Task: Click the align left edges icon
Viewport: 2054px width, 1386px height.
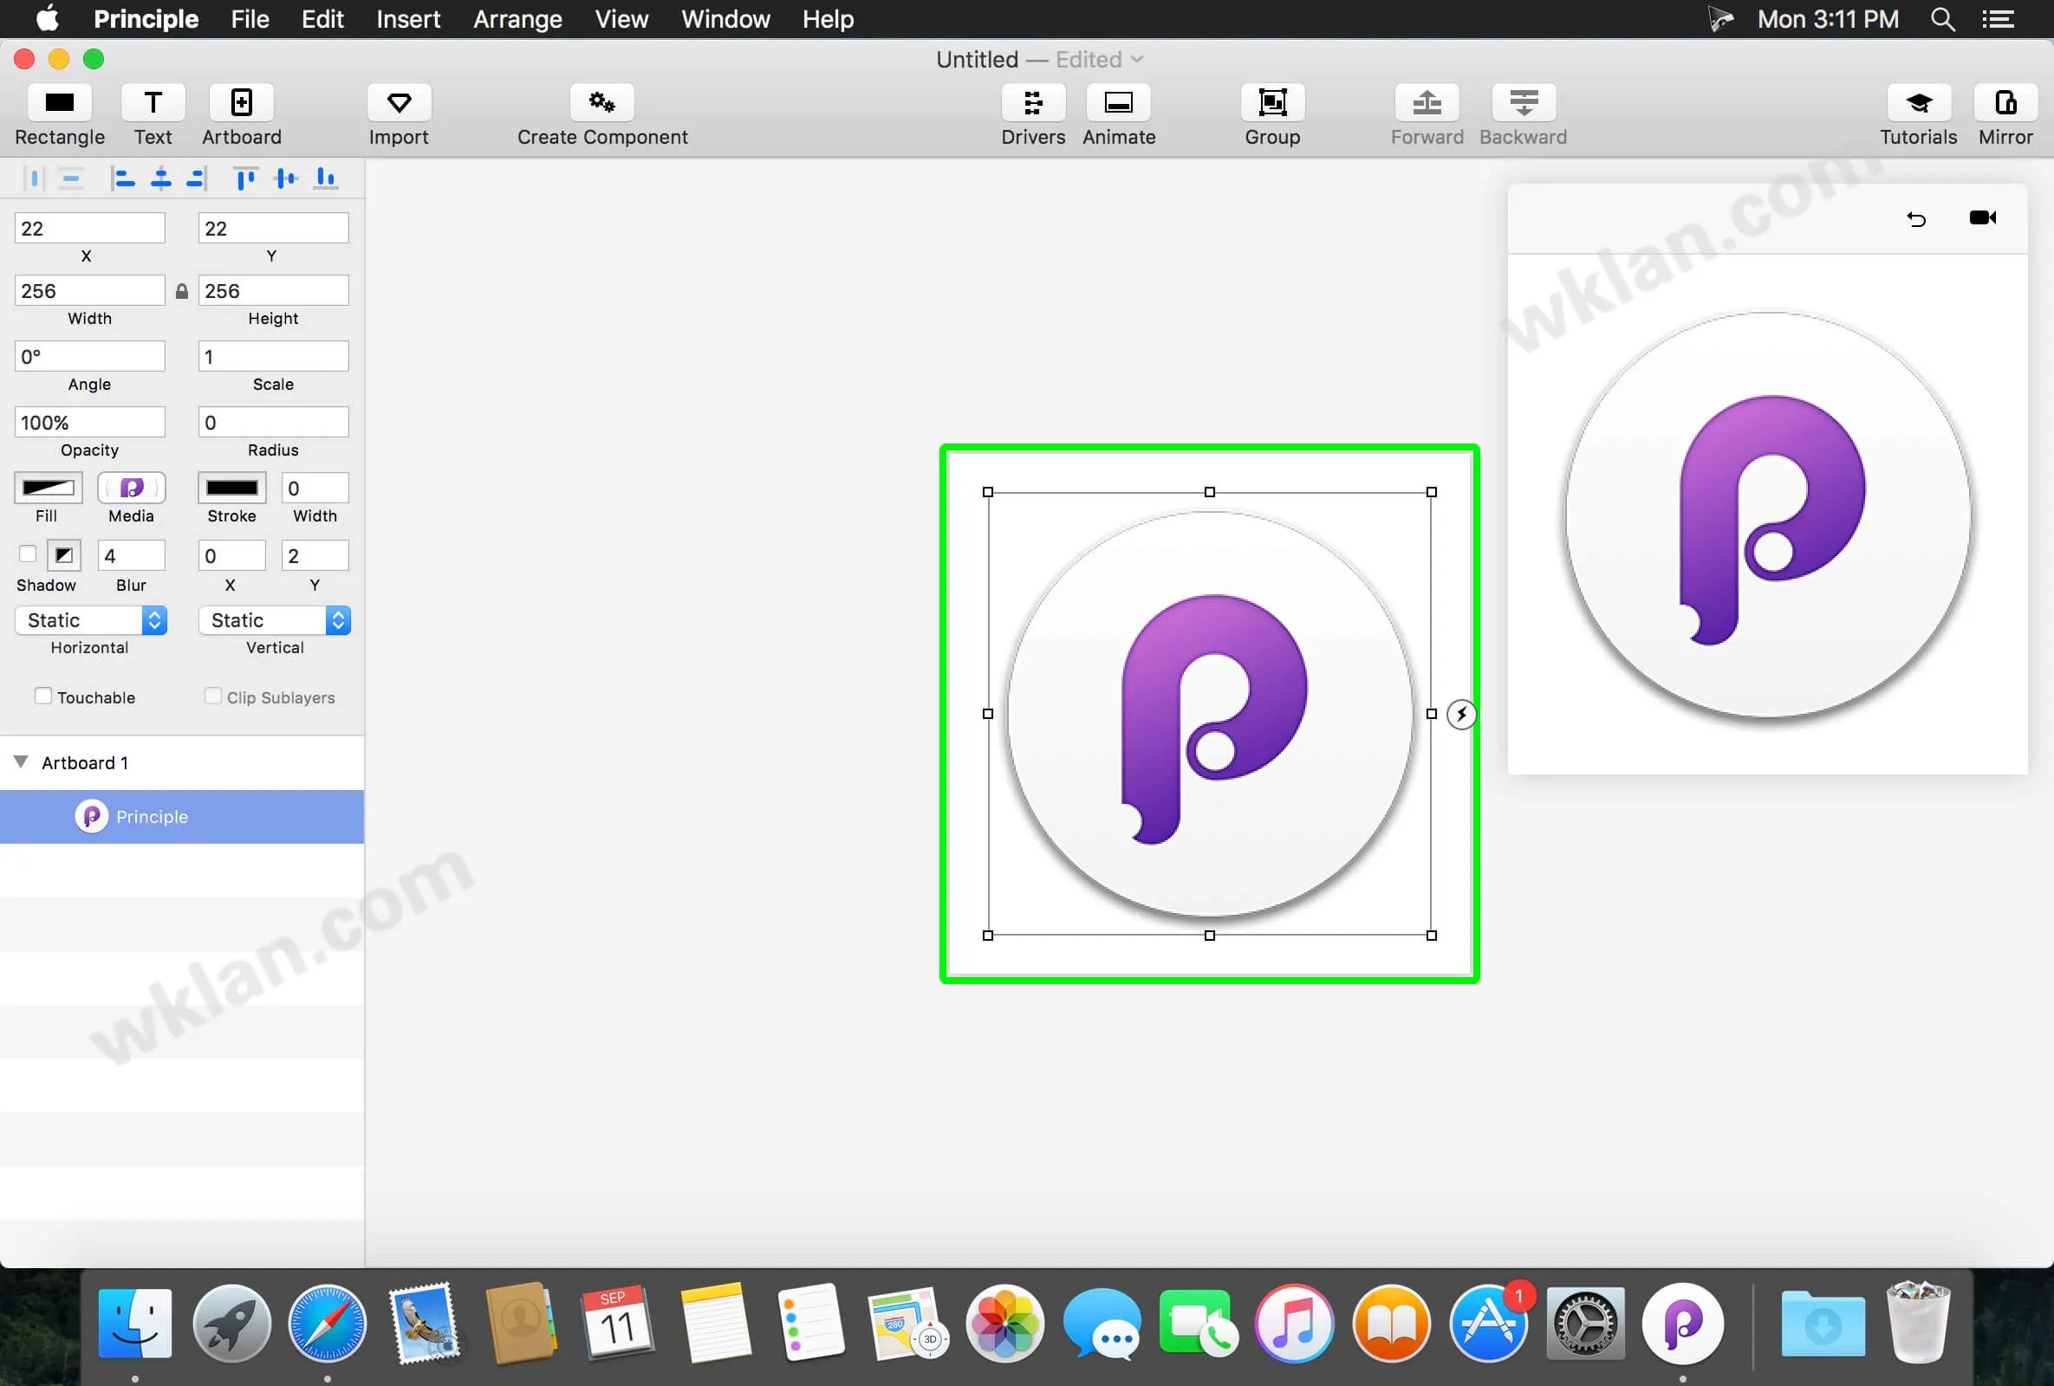Action: 123,179
